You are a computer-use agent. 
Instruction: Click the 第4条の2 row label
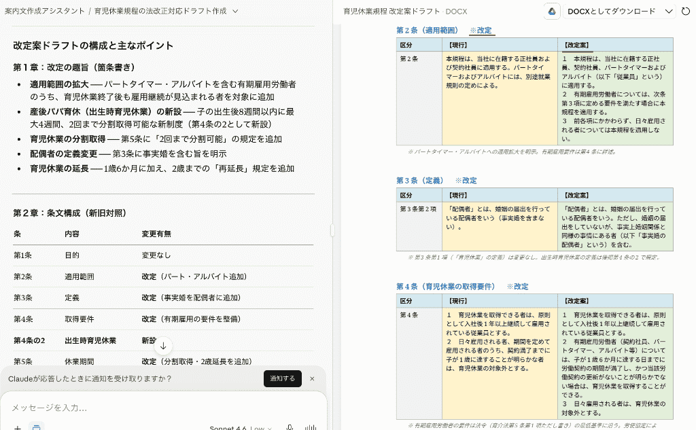point(29,340)
